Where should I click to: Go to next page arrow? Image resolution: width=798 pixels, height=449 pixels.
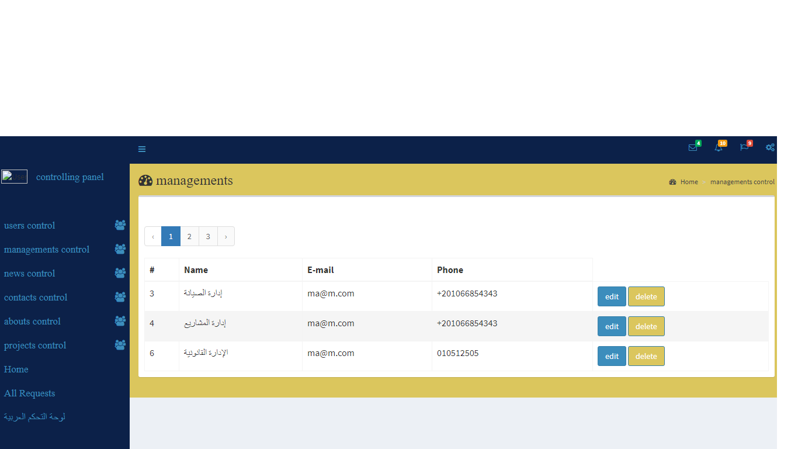(226, 236)
